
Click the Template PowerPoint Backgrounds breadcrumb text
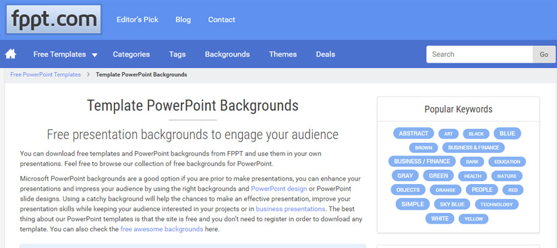click(142, 75)
